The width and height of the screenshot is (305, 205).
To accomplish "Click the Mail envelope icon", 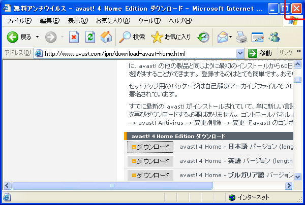I will pos(223,37).
